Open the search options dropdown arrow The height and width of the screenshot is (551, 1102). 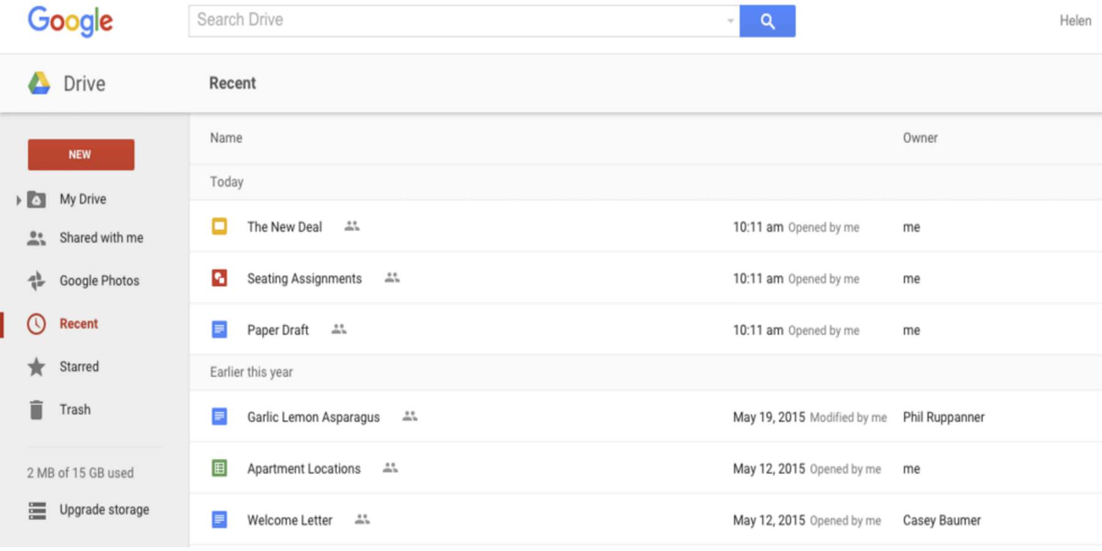pyautogui.click(x=730, y=21)
